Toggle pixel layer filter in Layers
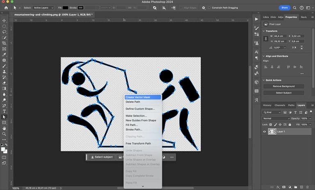Viewport: 315px width, 190px height. click(285, 112)
